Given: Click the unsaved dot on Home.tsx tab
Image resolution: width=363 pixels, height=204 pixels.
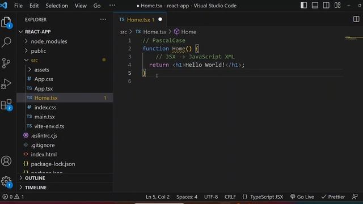Looking at the screenshot, I should (x=160, y=19).
